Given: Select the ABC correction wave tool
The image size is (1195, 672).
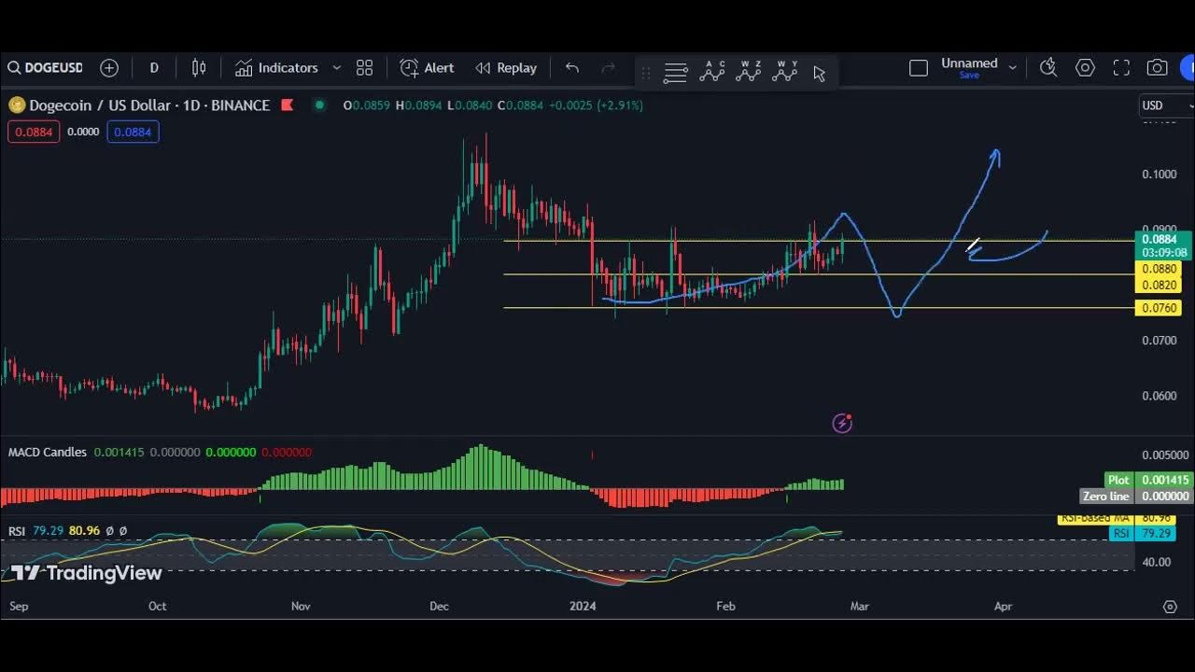Looking at the screenshot, I should click(x=712, y=72).
